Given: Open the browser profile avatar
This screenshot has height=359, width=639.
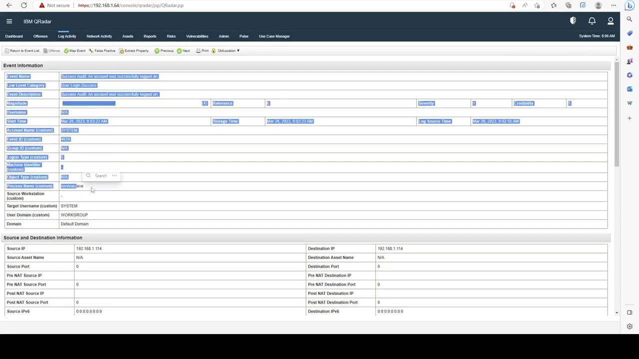Looking at the screenshot, I should pos(598,5).
